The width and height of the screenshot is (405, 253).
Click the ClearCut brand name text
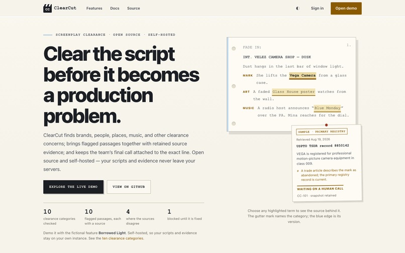click(x=65, y=8)
